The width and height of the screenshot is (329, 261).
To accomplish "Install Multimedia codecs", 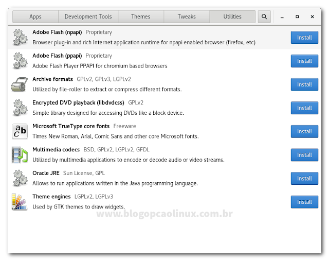I will coord(304,155).
